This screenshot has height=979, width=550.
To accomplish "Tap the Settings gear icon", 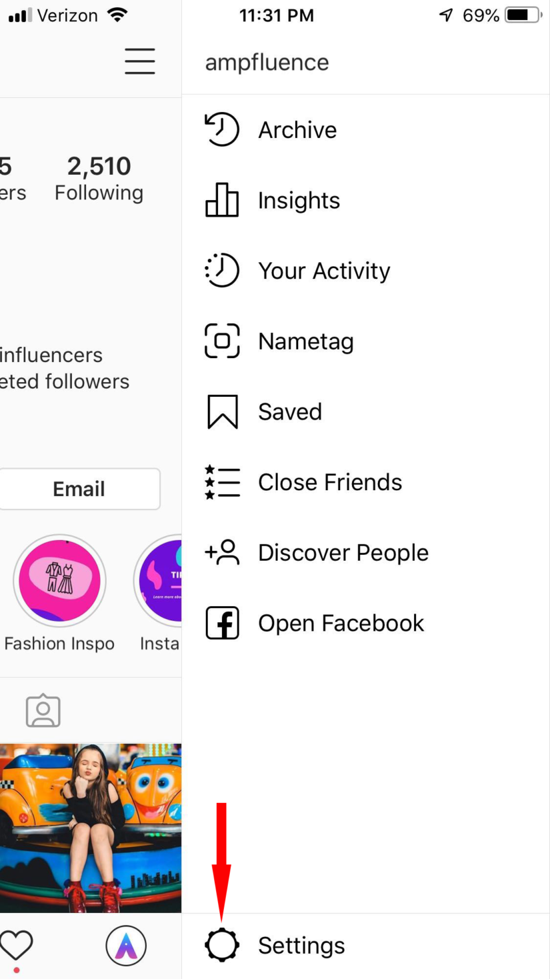I will [x=222, y=945].
